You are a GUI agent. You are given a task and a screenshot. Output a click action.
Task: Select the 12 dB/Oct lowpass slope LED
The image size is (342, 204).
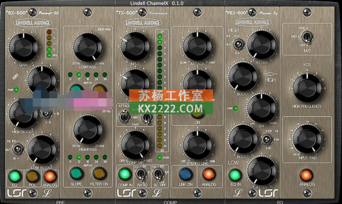tap(79, 75)
